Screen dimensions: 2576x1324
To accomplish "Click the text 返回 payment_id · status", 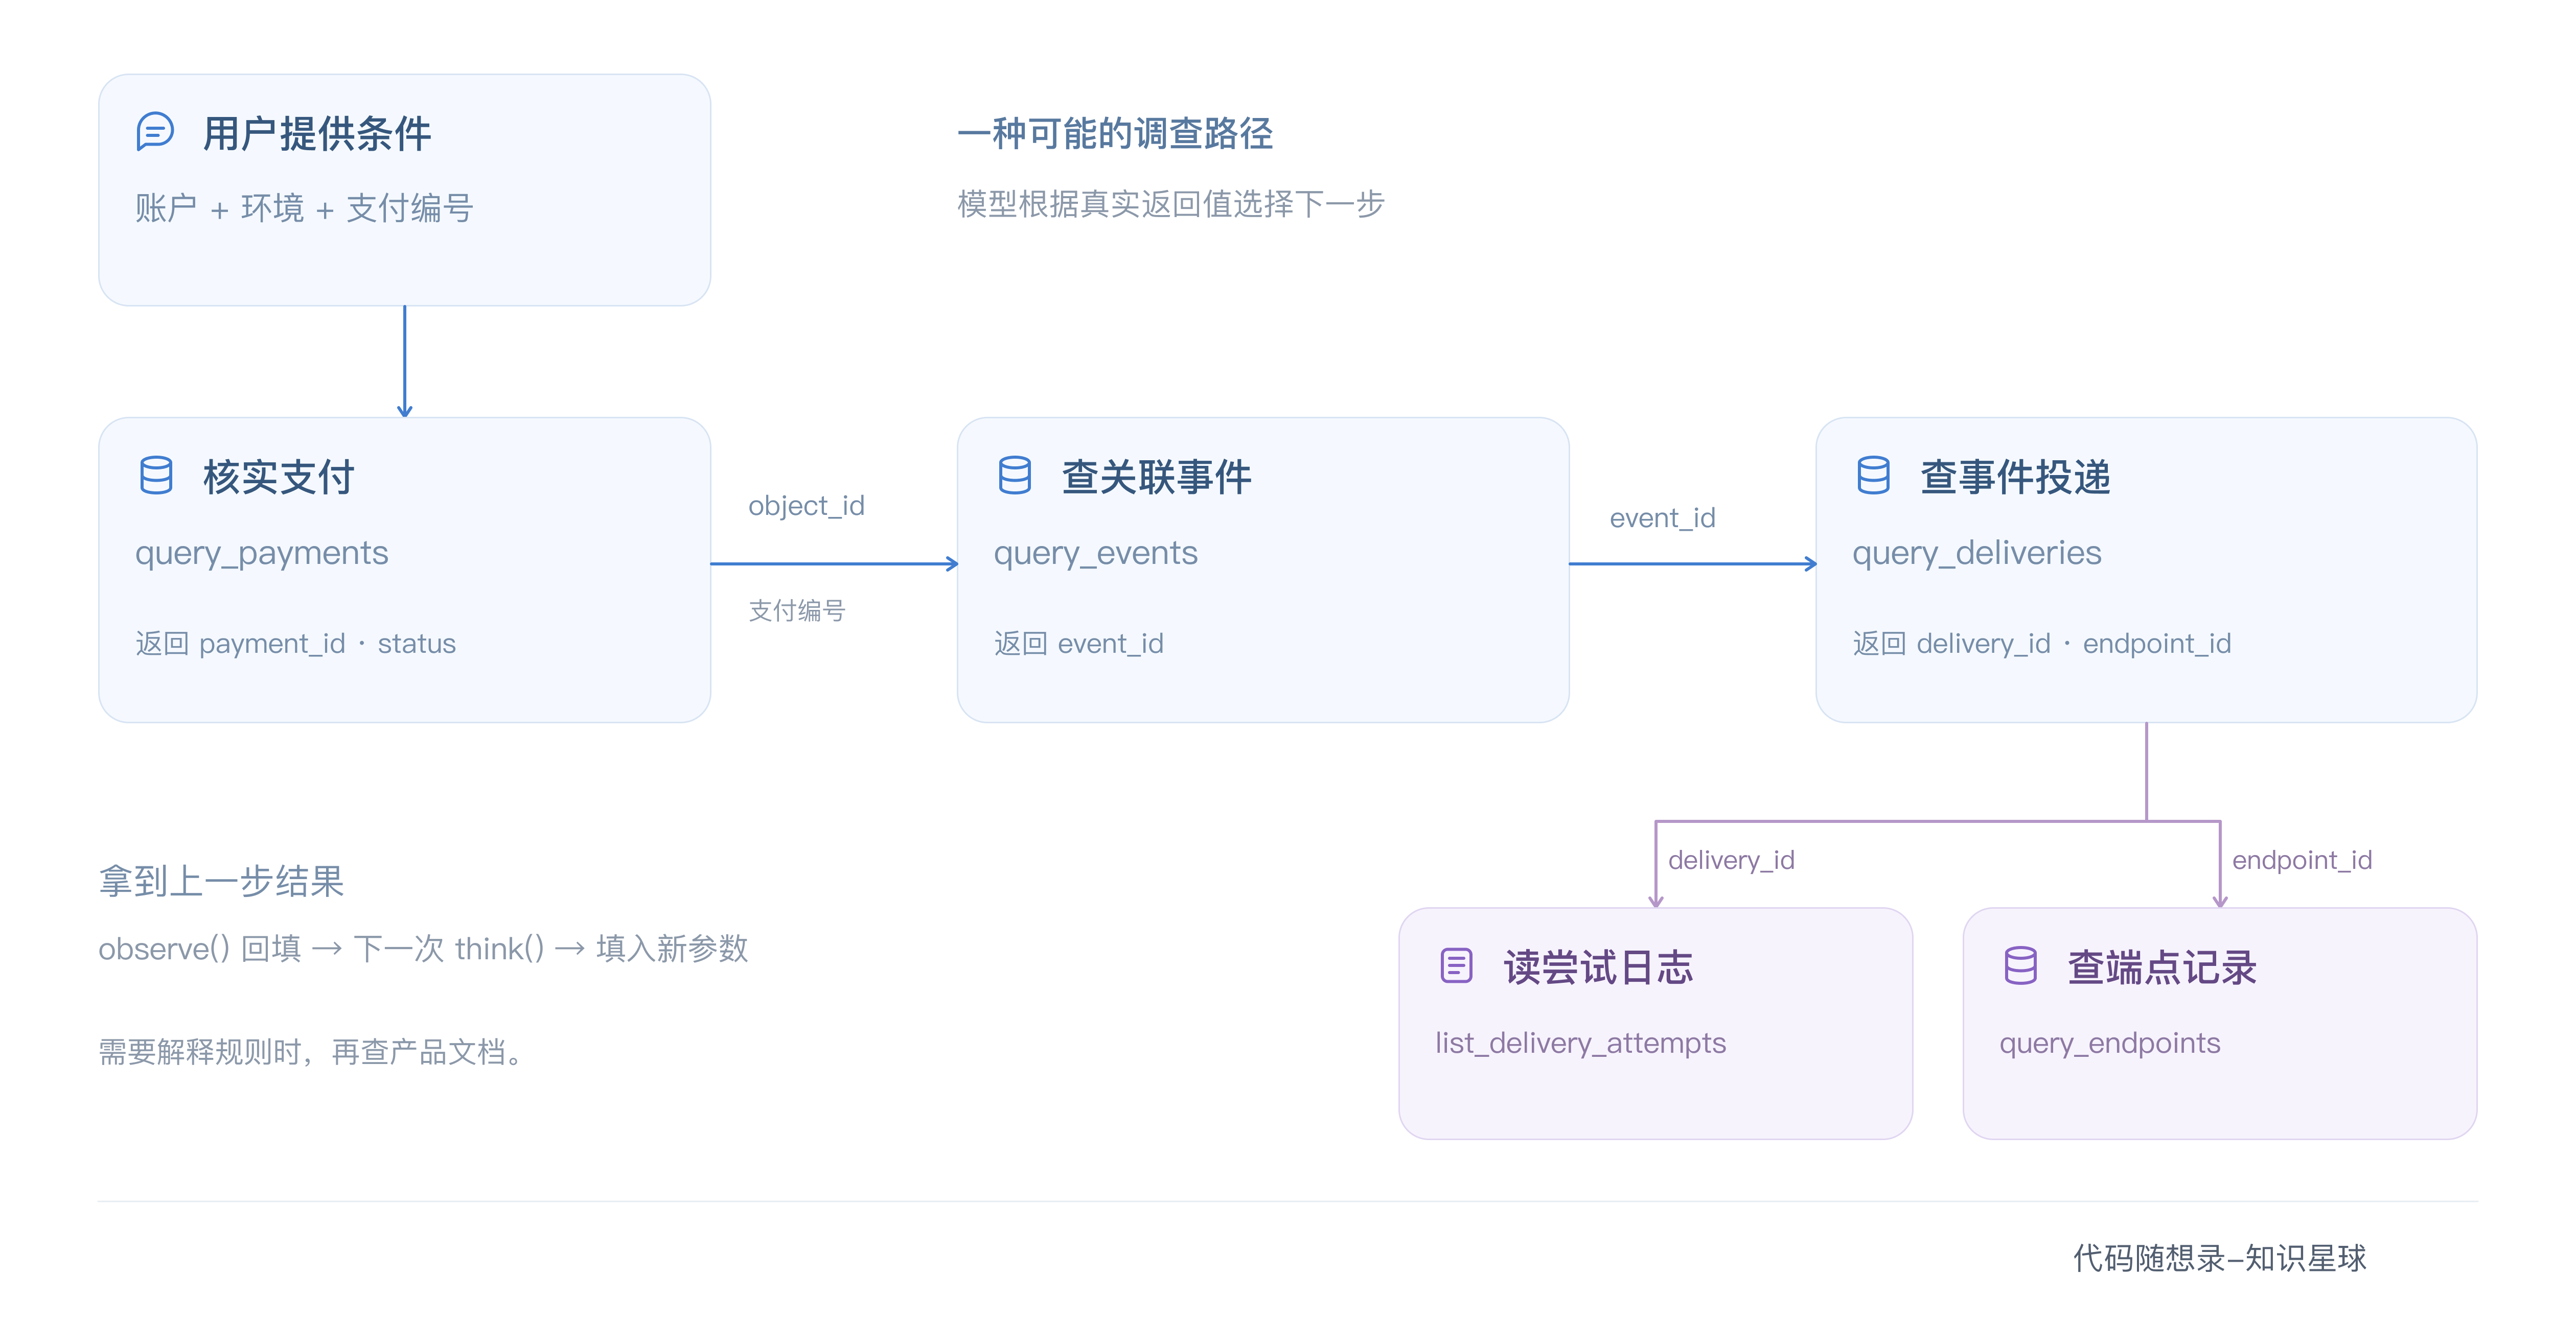I will (x=296, y=644).
